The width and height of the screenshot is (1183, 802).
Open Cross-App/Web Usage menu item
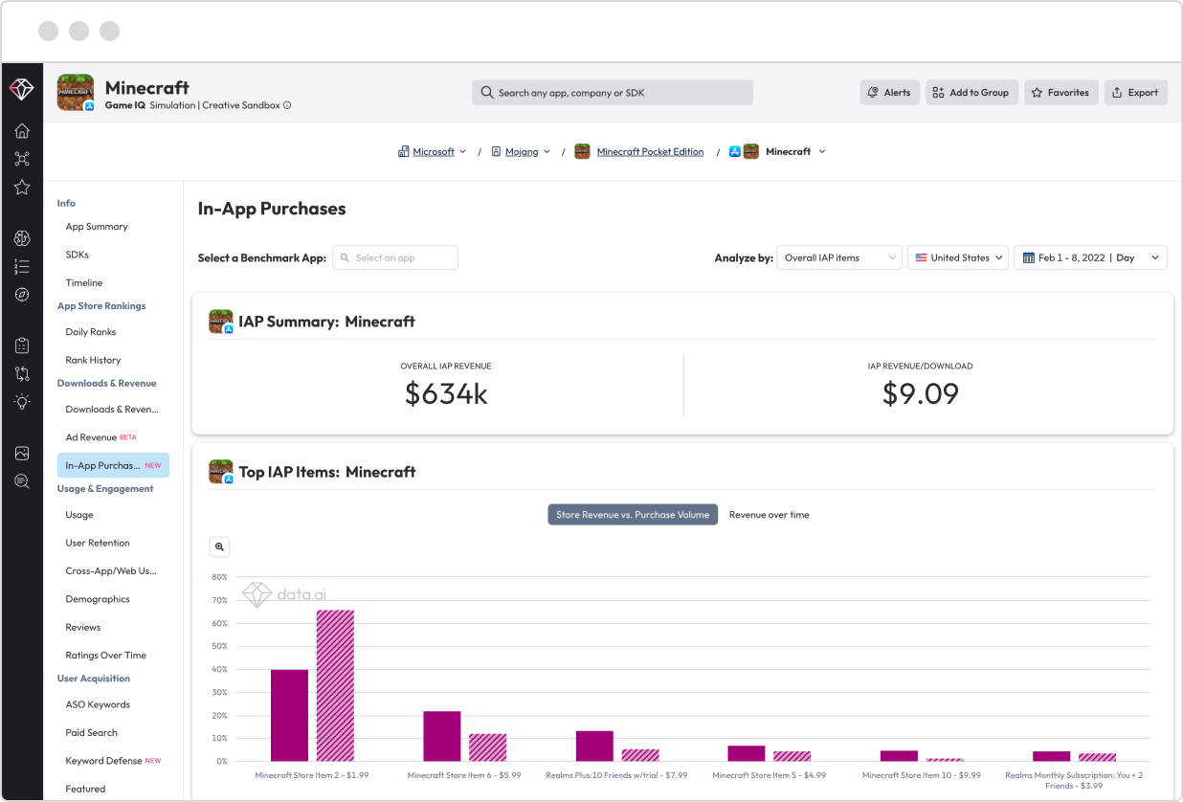click(x=111, y=571)
